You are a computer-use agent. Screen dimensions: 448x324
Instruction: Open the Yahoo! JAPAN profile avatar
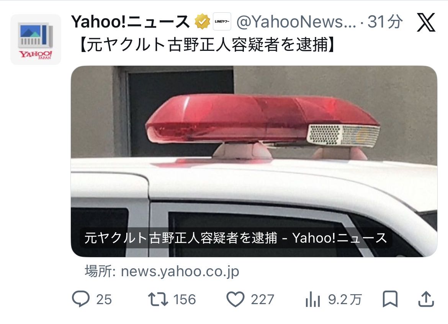tap(36, 39)
